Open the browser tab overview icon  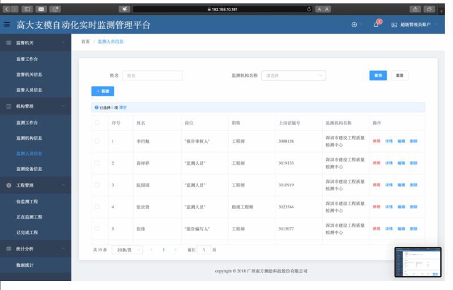[429, 9]
